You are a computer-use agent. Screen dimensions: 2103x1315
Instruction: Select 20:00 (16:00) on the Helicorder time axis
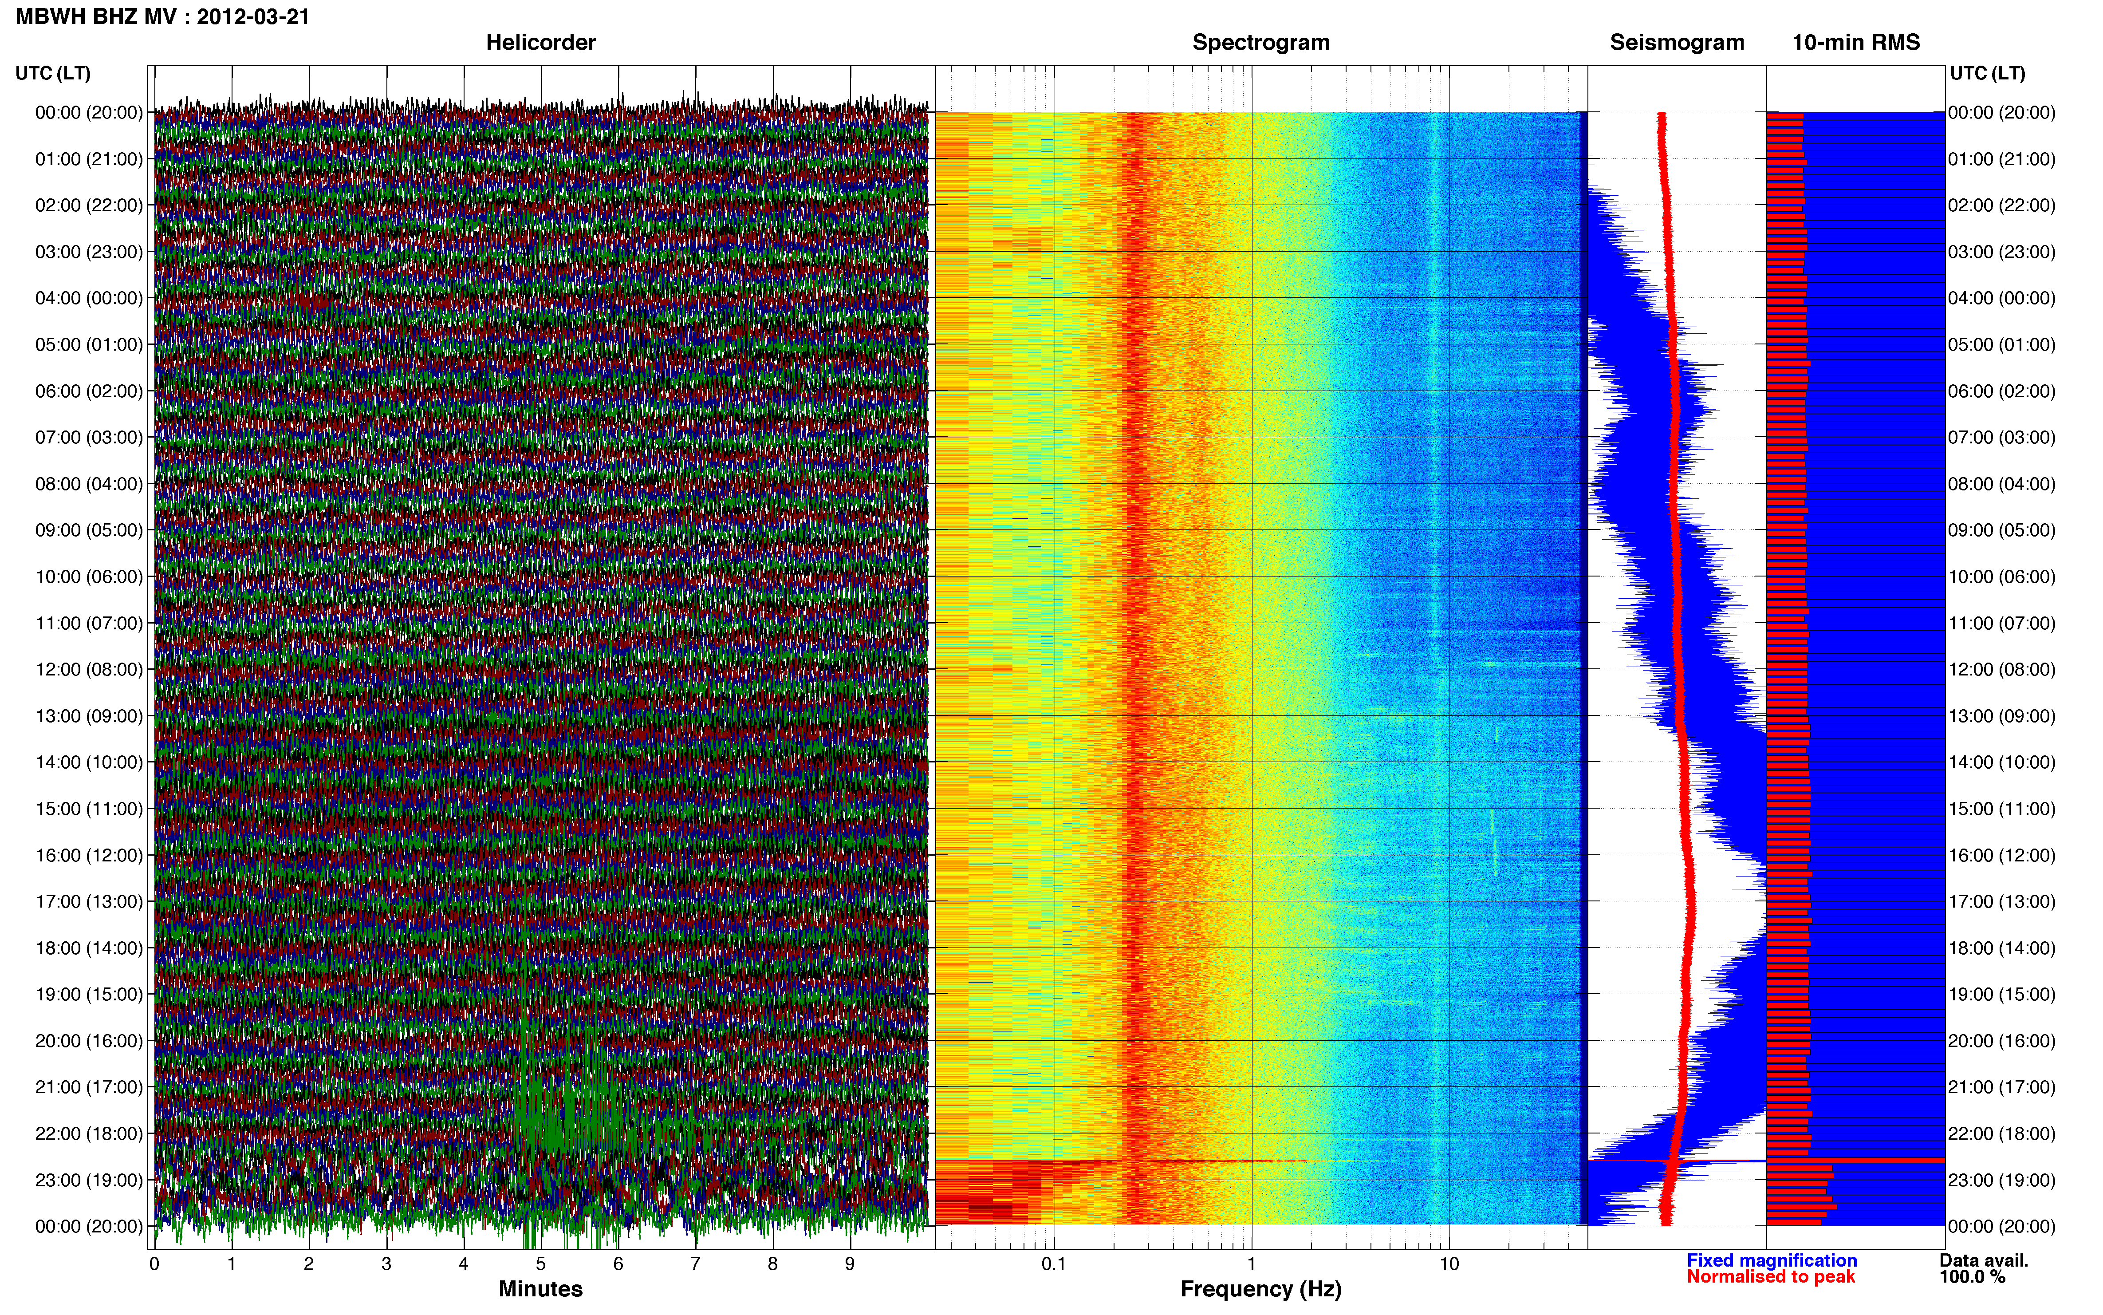[89, 1041]
